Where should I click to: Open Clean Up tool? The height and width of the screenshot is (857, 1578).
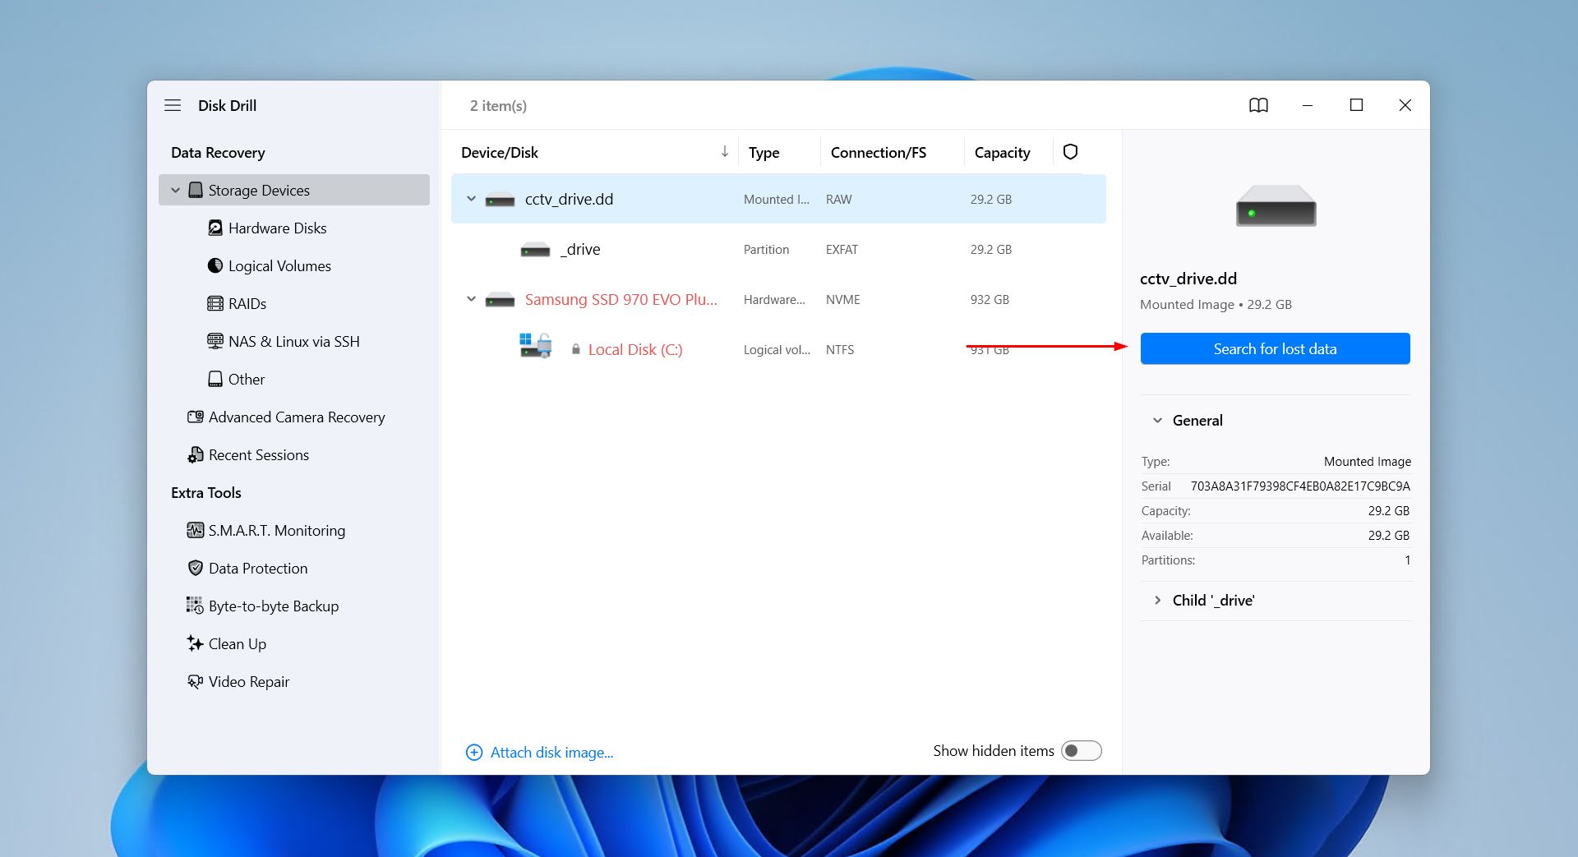pos(238,643)
